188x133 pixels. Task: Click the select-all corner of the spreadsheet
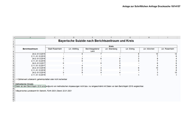point(13,37)
